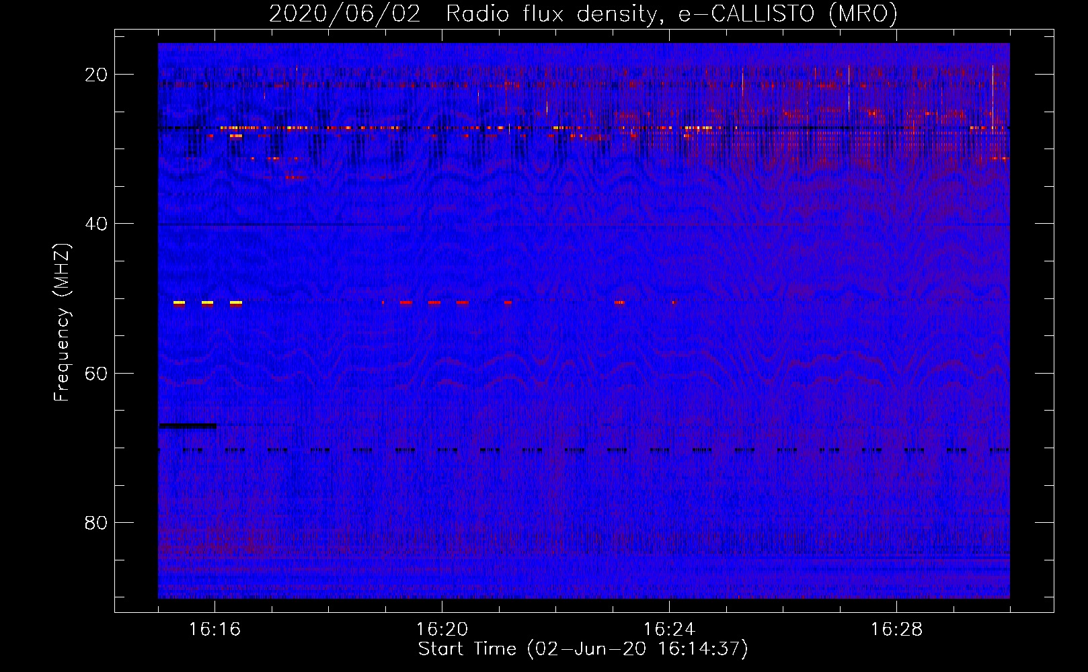Click the 40 MHz frequency tick label
Image resolution: width=1088 pixels, height=672 pixels.
pos(96,224)
